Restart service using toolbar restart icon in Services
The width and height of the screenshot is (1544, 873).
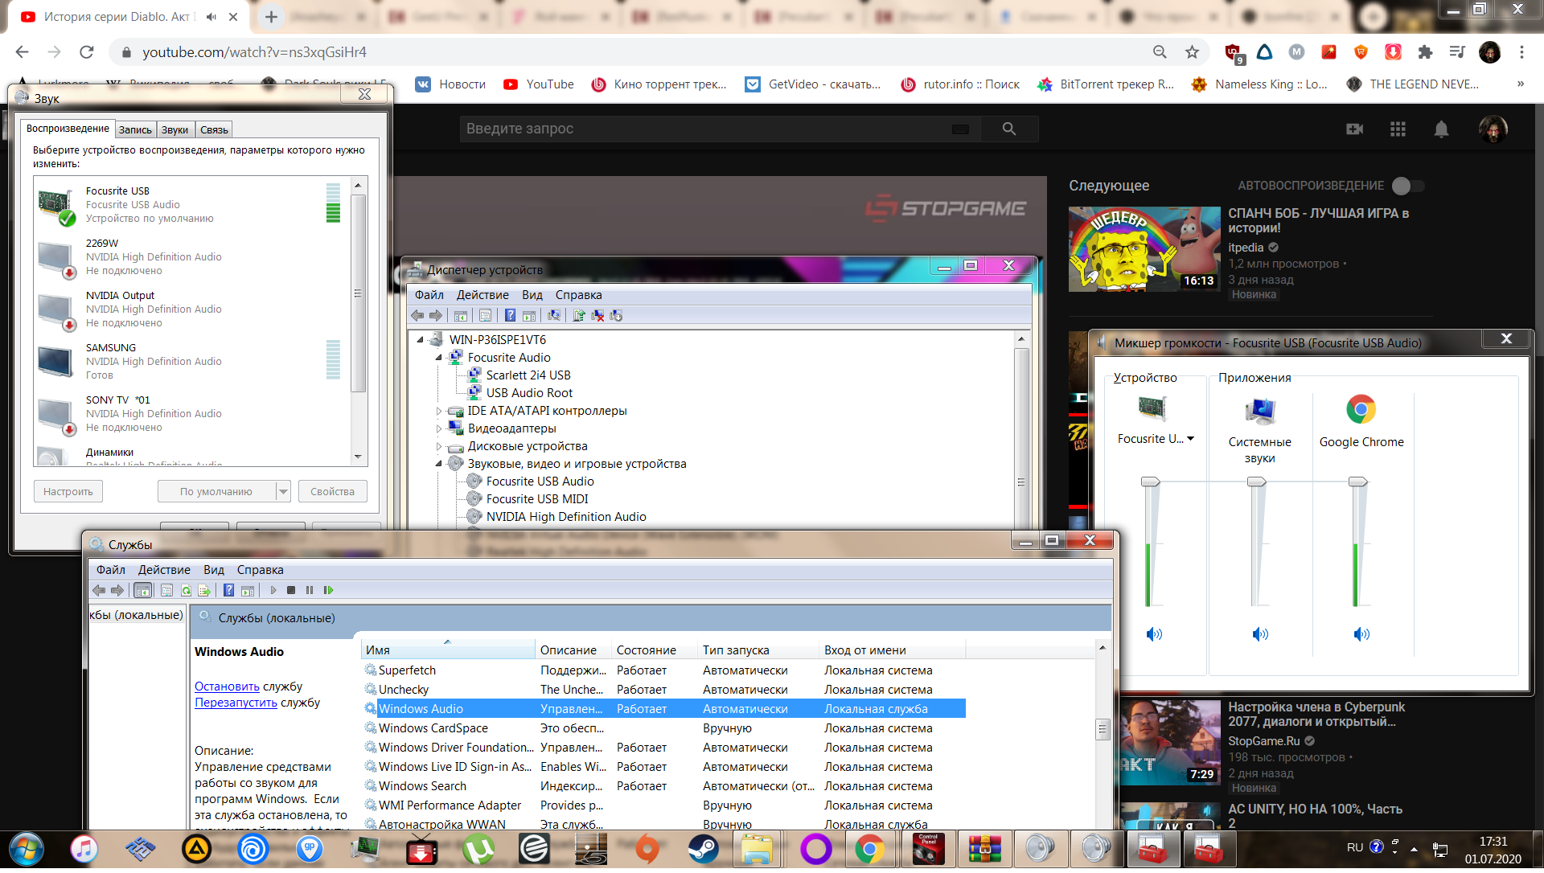coord(328,590)
